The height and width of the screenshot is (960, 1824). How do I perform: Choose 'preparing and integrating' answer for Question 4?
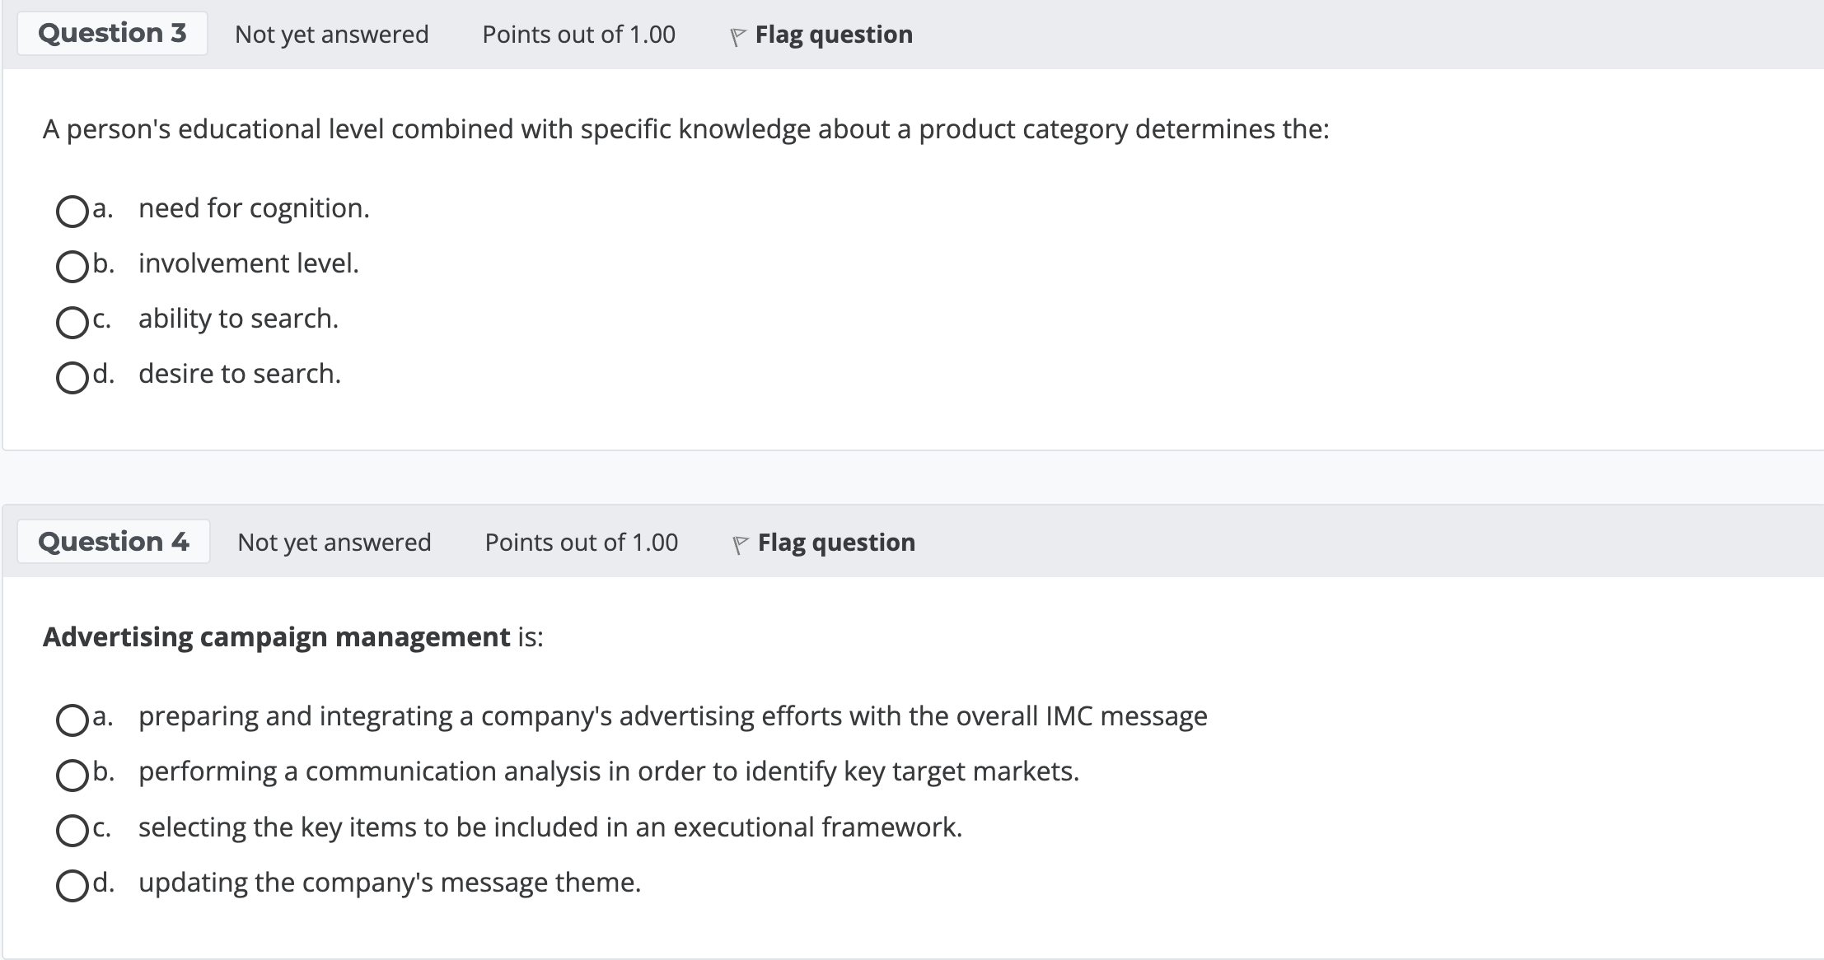click(x=72, y=719)
